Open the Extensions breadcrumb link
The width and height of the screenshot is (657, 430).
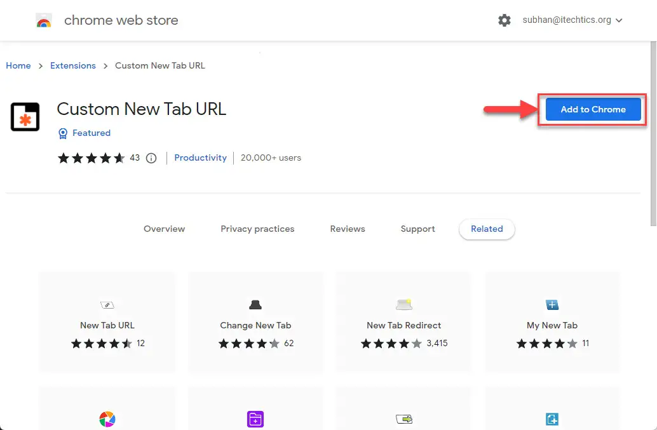point(73,65)
